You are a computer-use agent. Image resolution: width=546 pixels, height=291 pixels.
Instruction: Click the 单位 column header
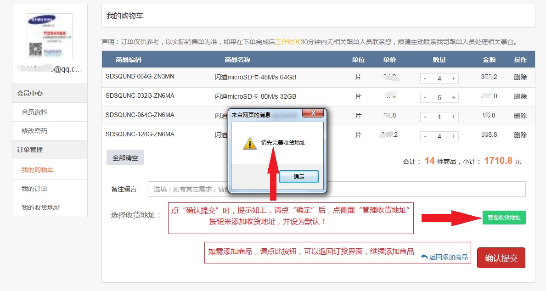click(358, 60)
